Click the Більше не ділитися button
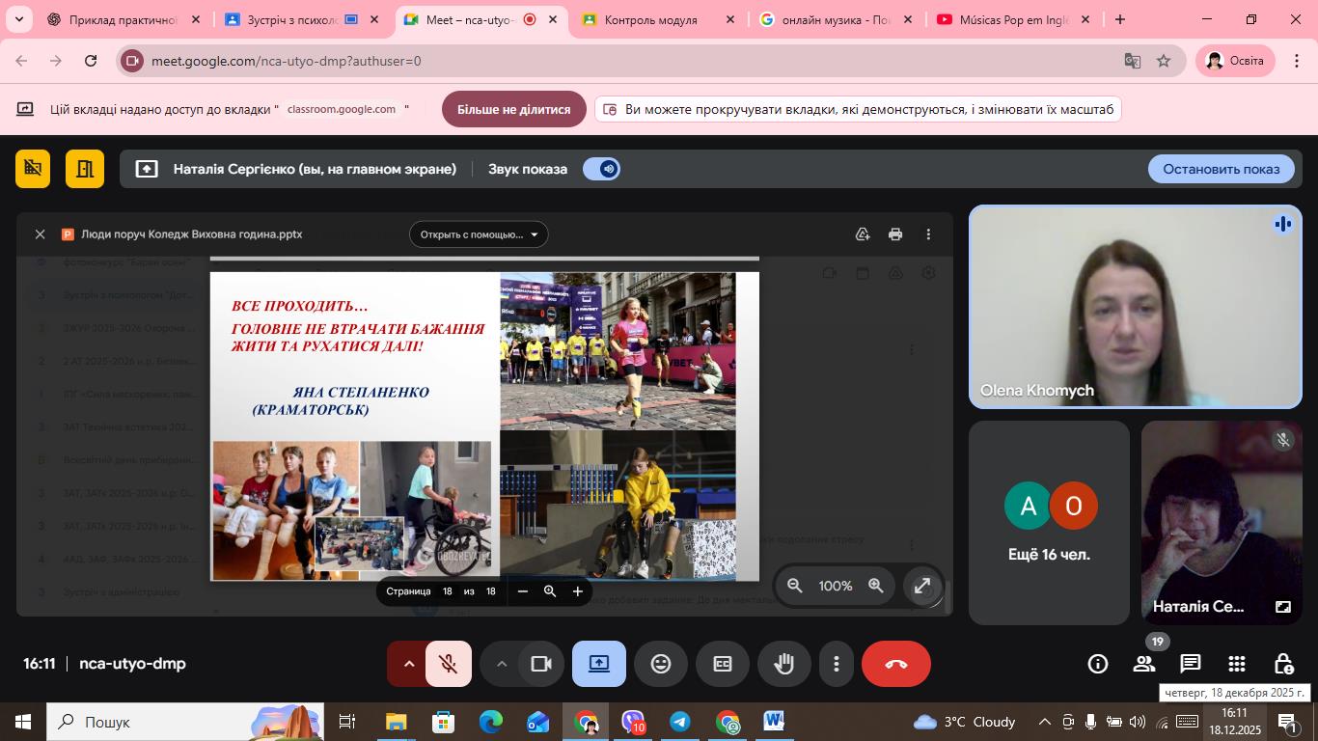 pos(513,109)
